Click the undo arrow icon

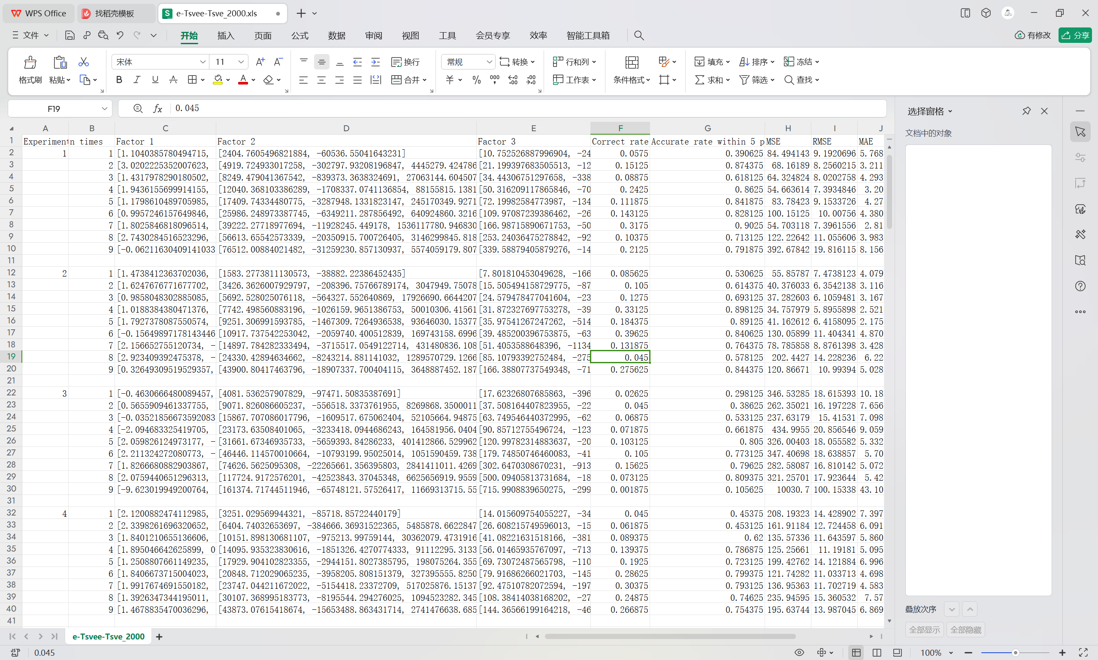[x=120, y=36]
